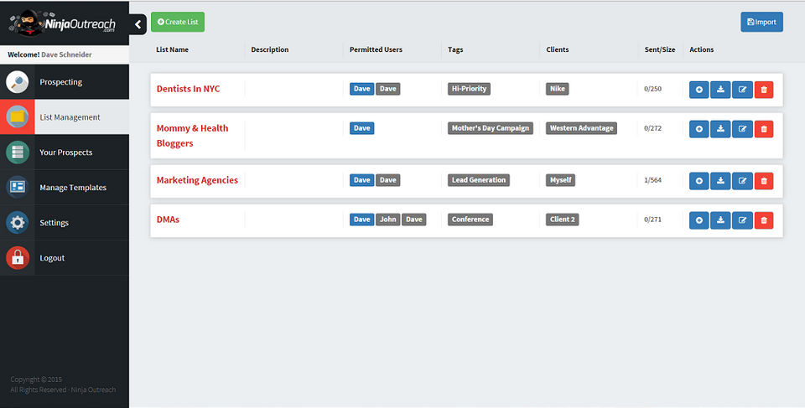Click the Logout padlock icon
This screenshot has width=805, height=408.
[18, 258]
